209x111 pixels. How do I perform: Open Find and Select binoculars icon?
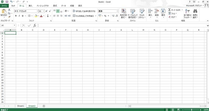coord(195,11)
